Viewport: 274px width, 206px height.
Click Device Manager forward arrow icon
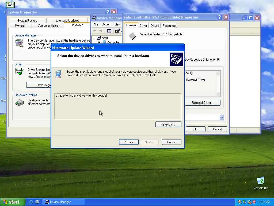click(101, 31)
